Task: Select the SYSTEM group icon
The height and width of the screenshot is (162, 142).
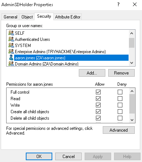Action: pyautogui.click(x=11, y=45)
